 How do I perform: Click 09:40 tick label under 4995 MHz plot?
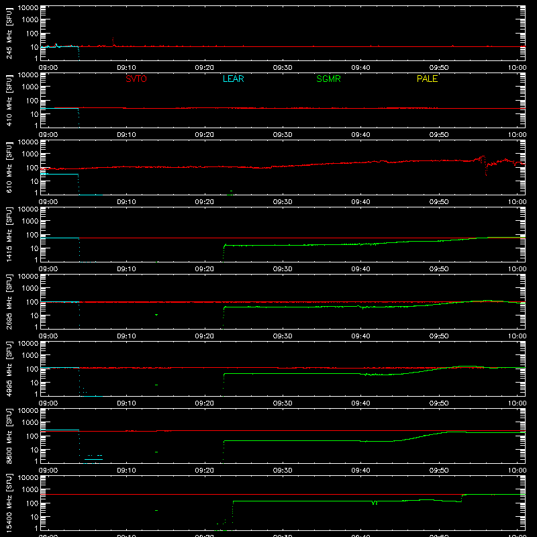[x=360, y=403]
